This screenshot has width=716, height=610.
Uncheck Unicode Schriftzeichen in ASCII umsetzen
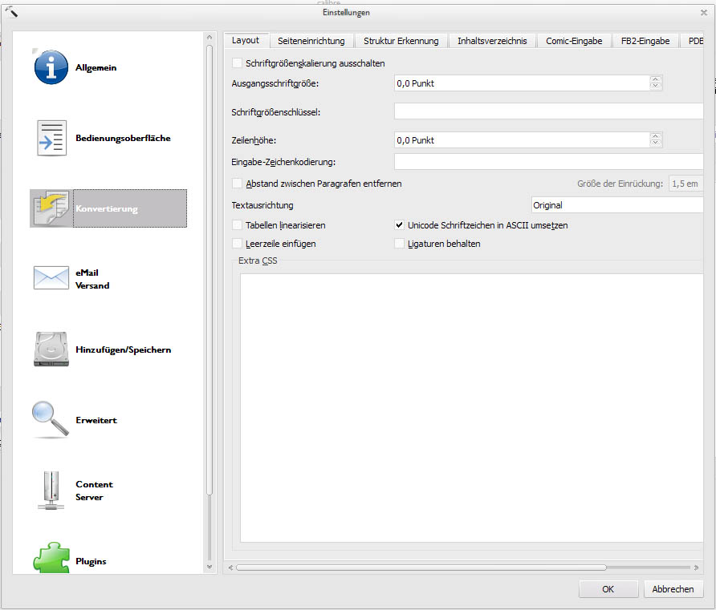point(399,224)
